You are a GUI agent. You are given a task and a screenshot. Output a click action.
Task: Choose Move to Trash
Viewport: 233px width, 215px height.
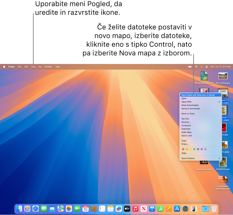[201, 114]
